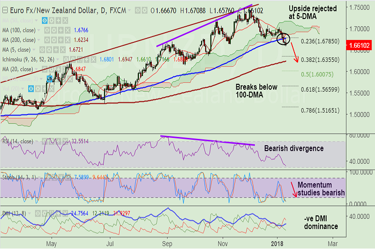The height and width of the screenshot is (249, 375).
Task: Remove MA (5, close) with its X icon
Action: tap(62, 50)
